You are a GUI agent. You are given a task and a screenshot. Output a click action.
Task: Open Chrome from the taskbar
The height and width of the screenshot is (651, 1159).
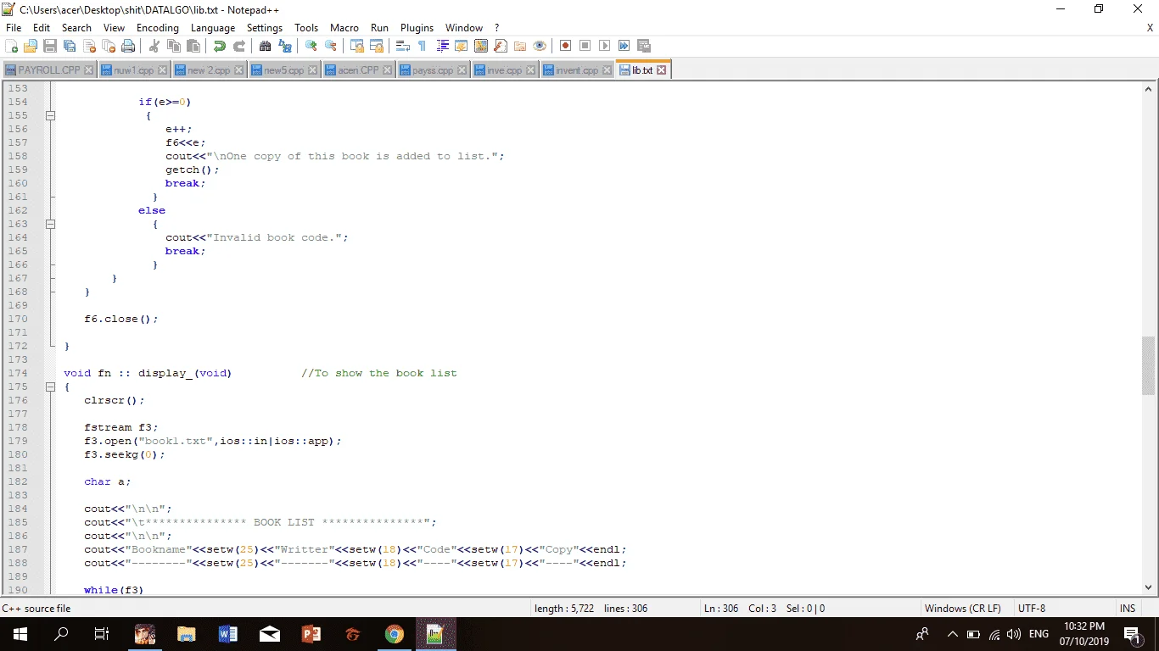(x=394, y=634)
